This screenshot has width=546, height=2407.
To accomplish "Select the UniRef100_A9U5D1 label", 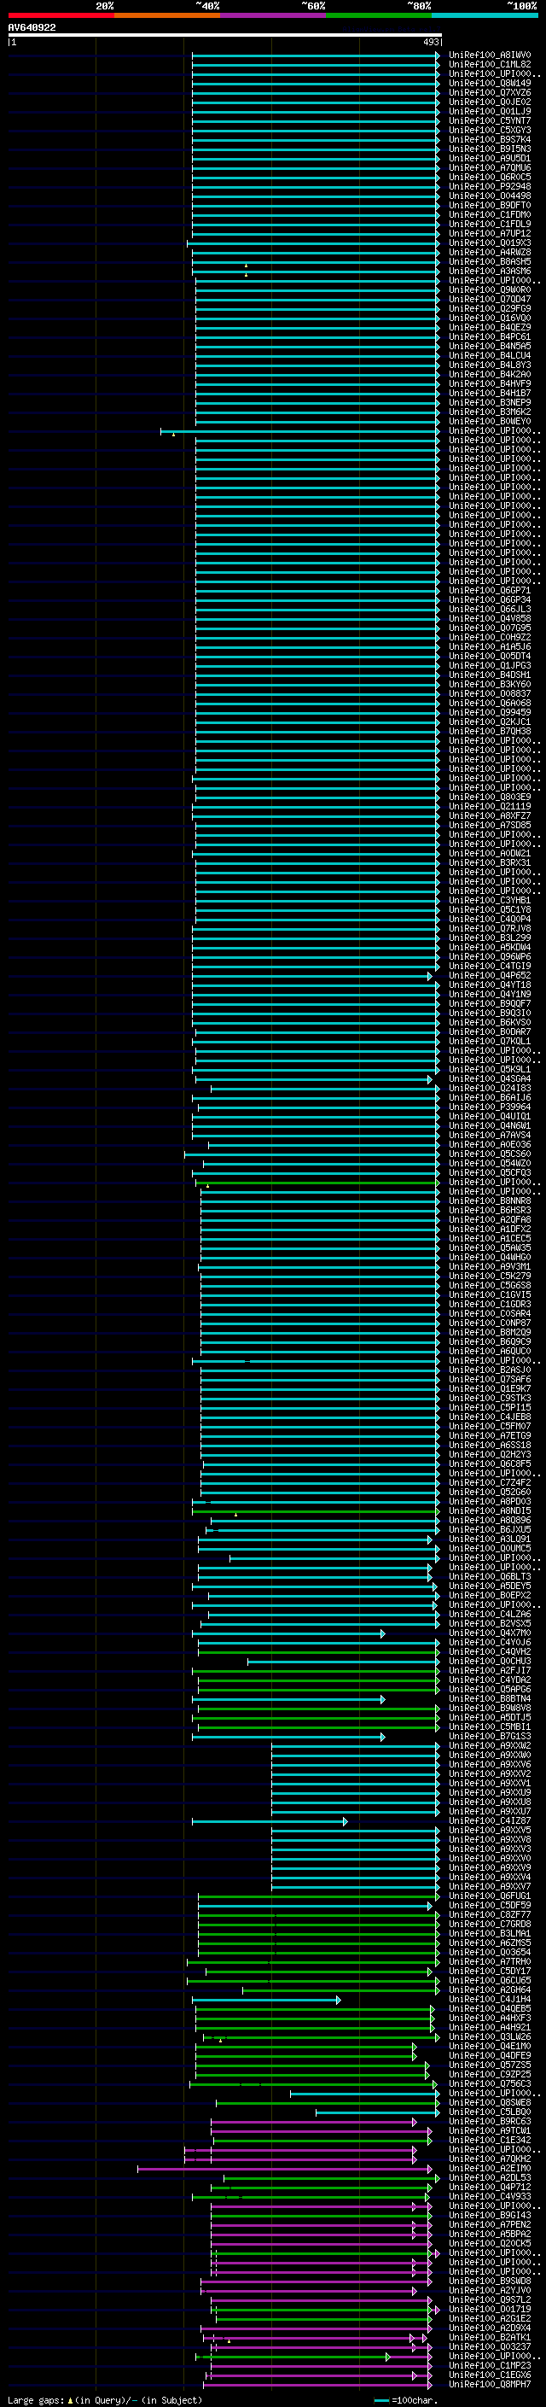I will [x=490, y=158].
